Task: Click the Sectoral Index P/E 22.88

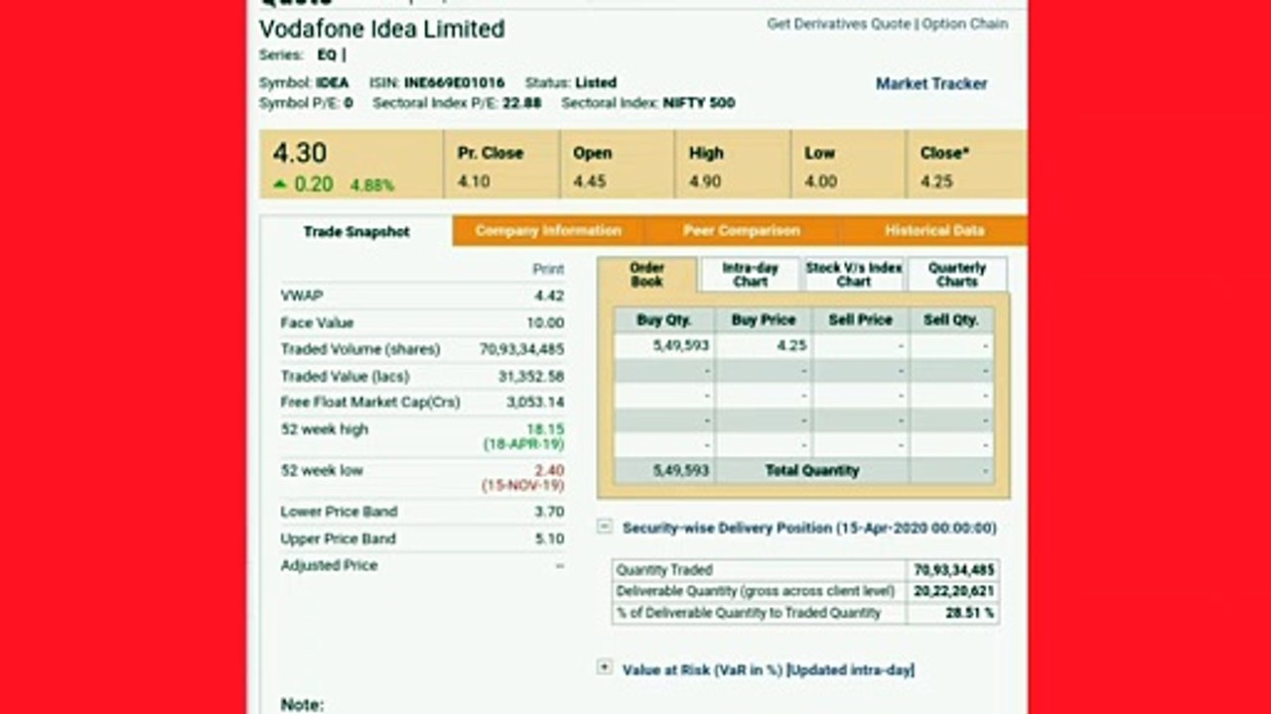Action: 522,102
